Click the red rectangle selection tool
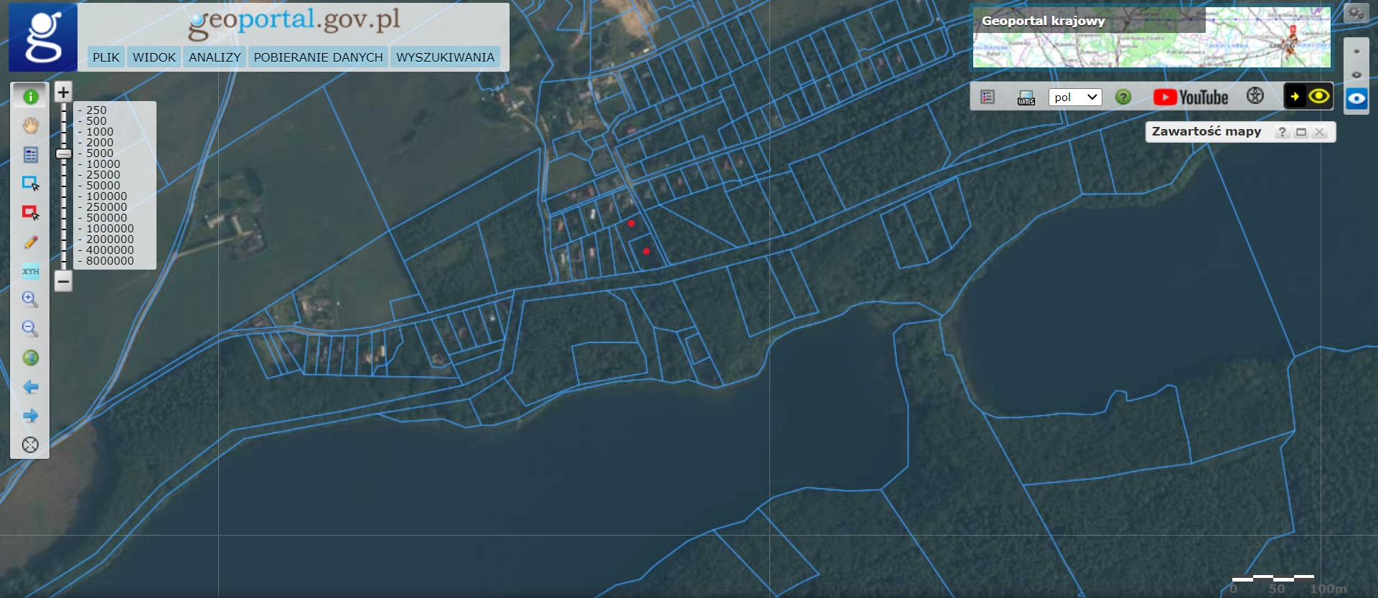Image resolution: width=1378 pixels, height=598 pixels. tap(30, 212)
